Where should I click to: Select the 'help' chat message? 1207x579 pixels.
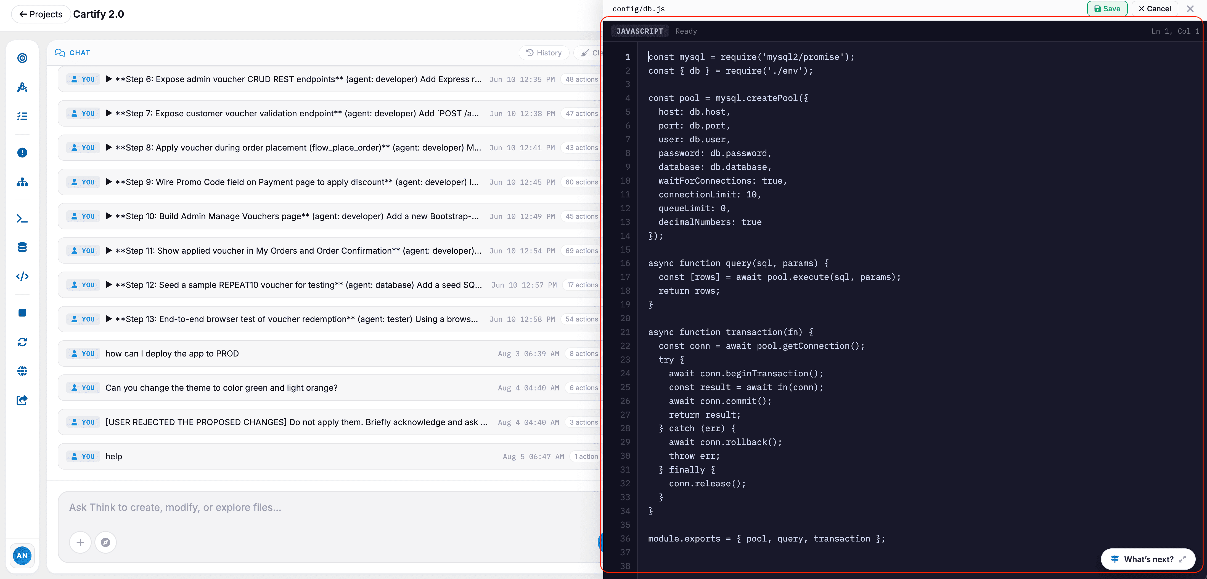[x=329, y=456]
